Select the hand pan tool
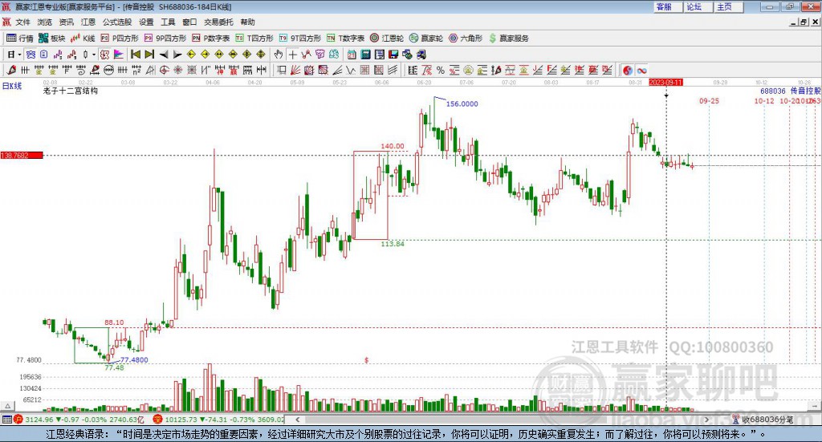This screenshot has height=442, width=822. tap(279, 55)
